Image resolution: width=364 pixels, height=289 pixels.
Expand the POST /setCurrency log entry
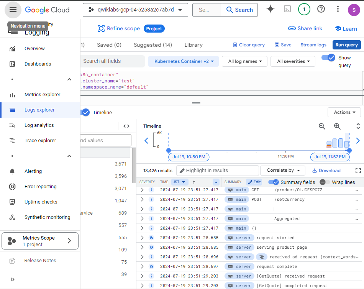(142, 199)
